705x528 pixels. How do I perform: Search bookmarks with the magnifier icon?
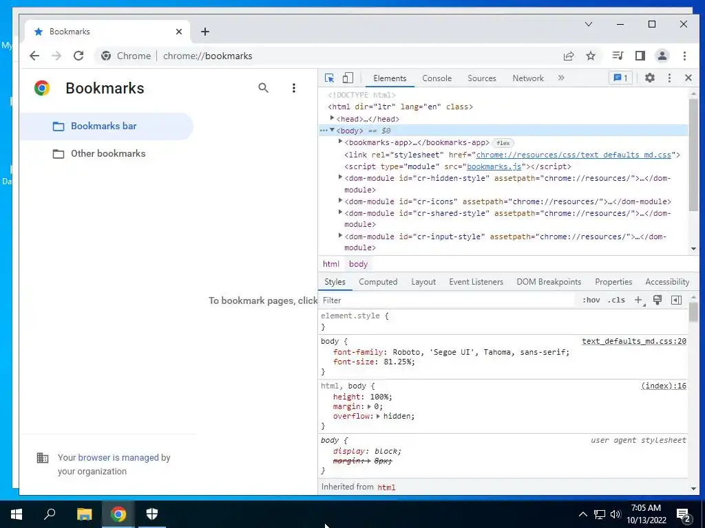point(264,88)
